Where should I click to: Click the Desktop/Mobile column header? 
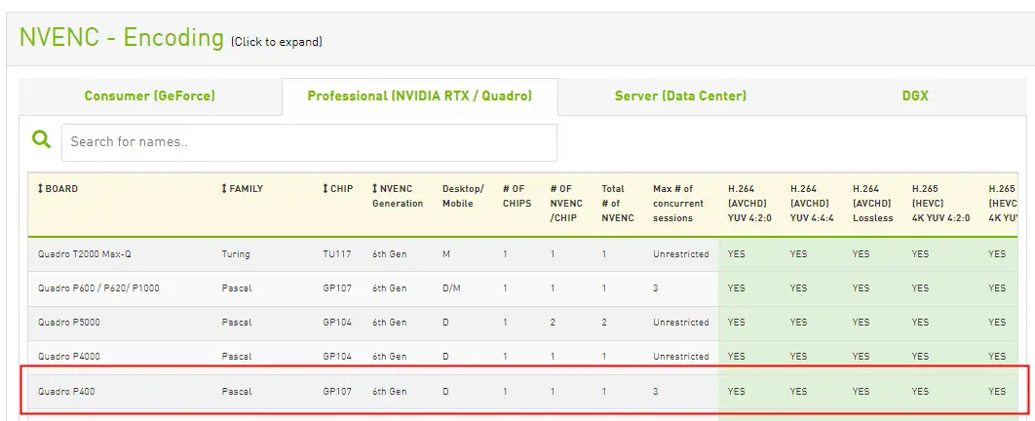point(463,196)
